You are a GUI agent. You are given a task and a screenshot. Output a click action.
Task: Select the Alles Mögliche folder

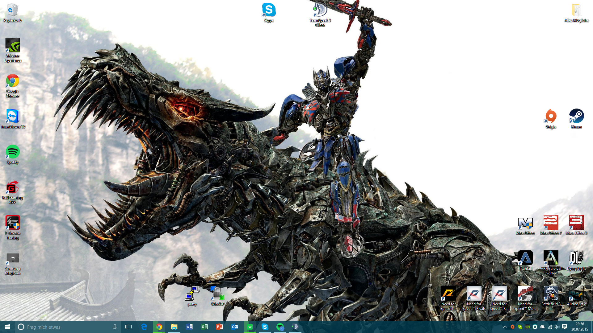coord(576,10)
